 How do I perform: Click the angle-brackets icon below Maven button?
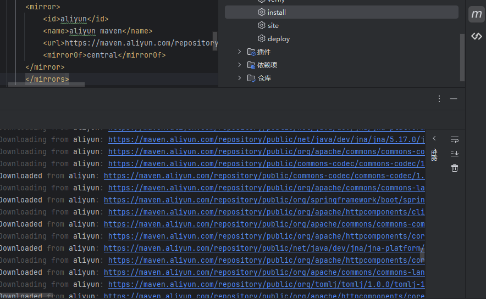click(477, 36)
